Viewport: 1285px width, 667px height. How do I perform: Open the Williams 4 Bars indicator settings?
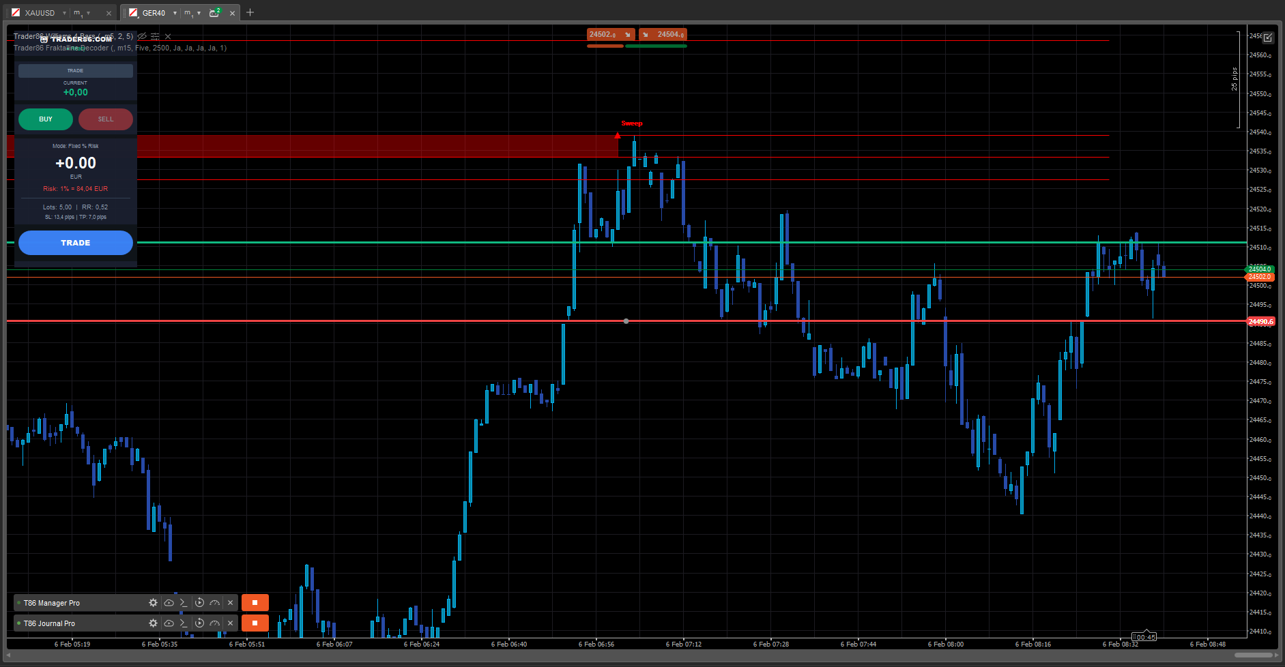(154, 36)
